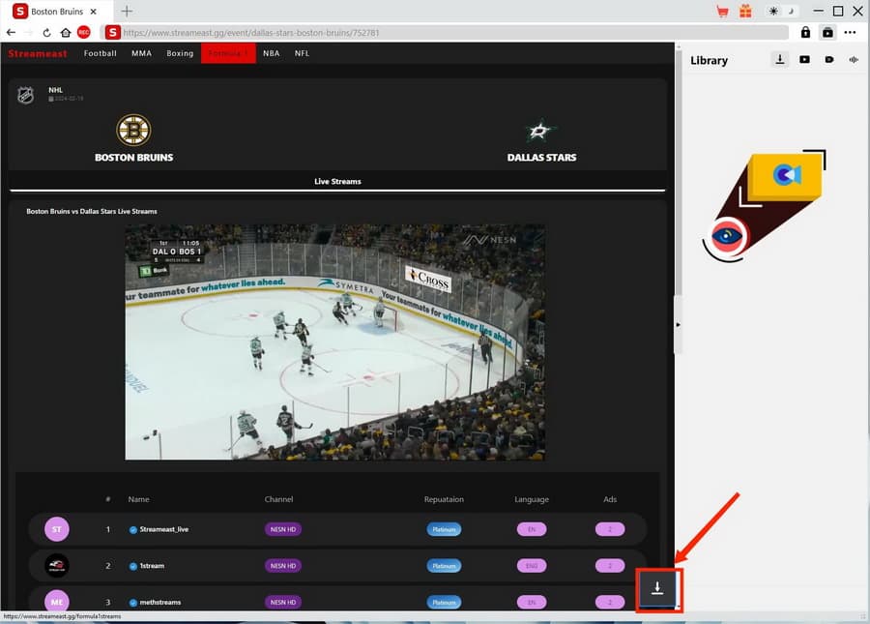Collapse the Library side panel
Screen dimensions: 870x624
pyautogui.click(x=678, y=325)
